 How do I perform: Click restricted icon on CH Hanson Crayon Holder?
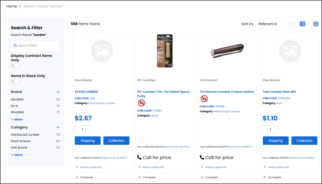point(204,99)
